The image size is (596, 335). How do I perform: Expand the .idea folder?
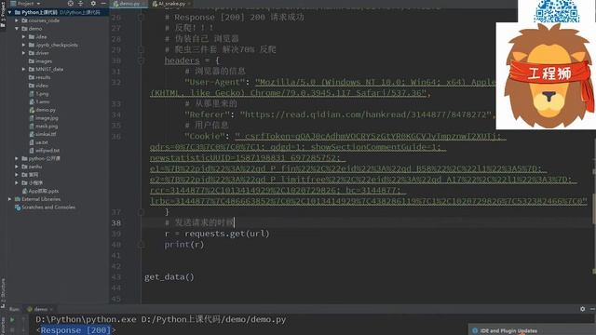point(23,37)
